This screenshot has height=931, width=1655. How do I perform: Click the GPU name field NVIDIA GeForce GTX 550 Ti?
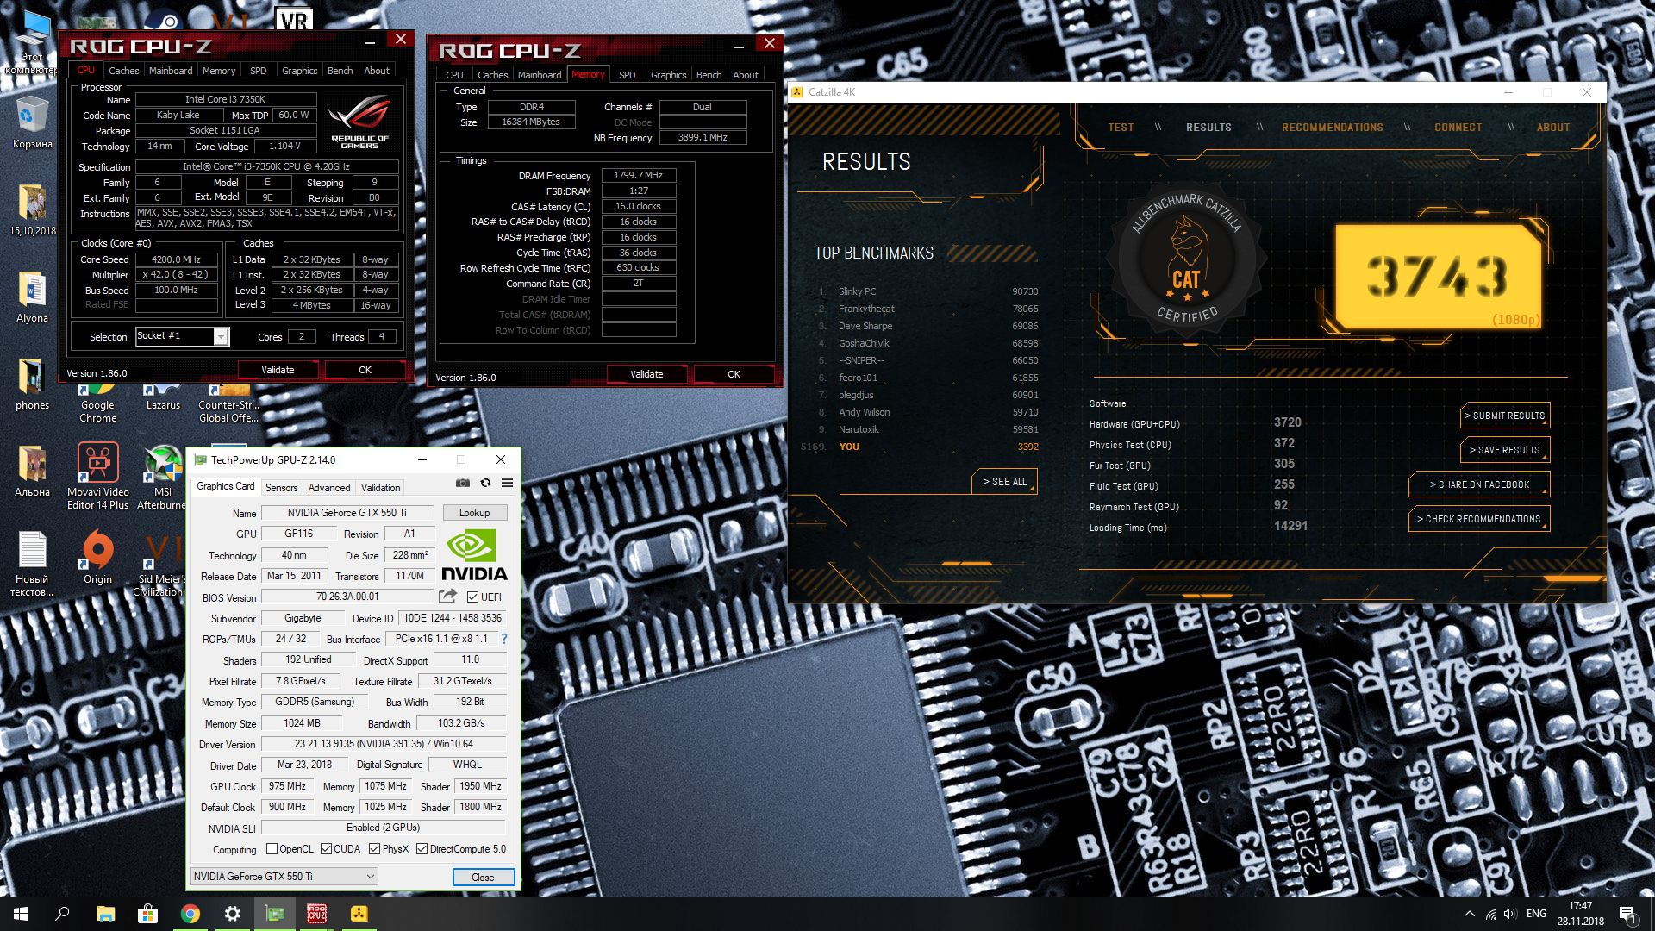pos(347,513)
